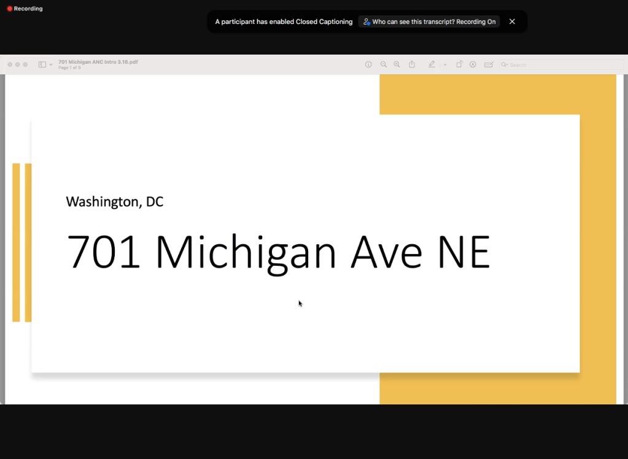Zoom out using the magnifier minus icon
Image resolution: width=628 pixels, height=459 pixels.
(x=384, y=64)
